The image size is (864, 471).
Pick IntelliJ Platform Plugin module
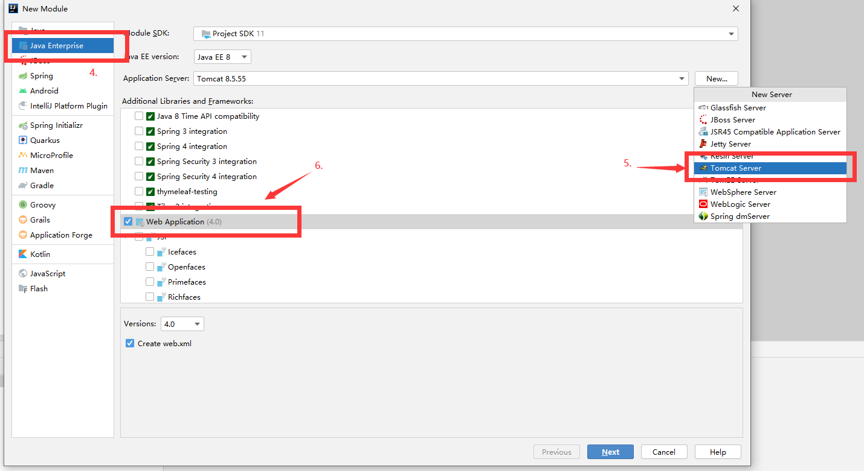pyautogui.click(x=62, y=106)
